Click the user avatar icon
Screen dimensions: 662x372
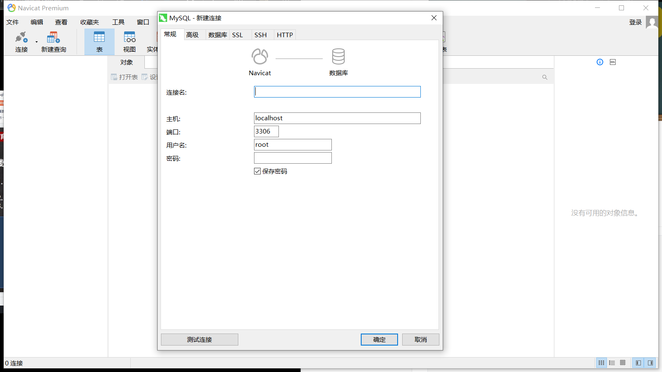coord(652,22)
